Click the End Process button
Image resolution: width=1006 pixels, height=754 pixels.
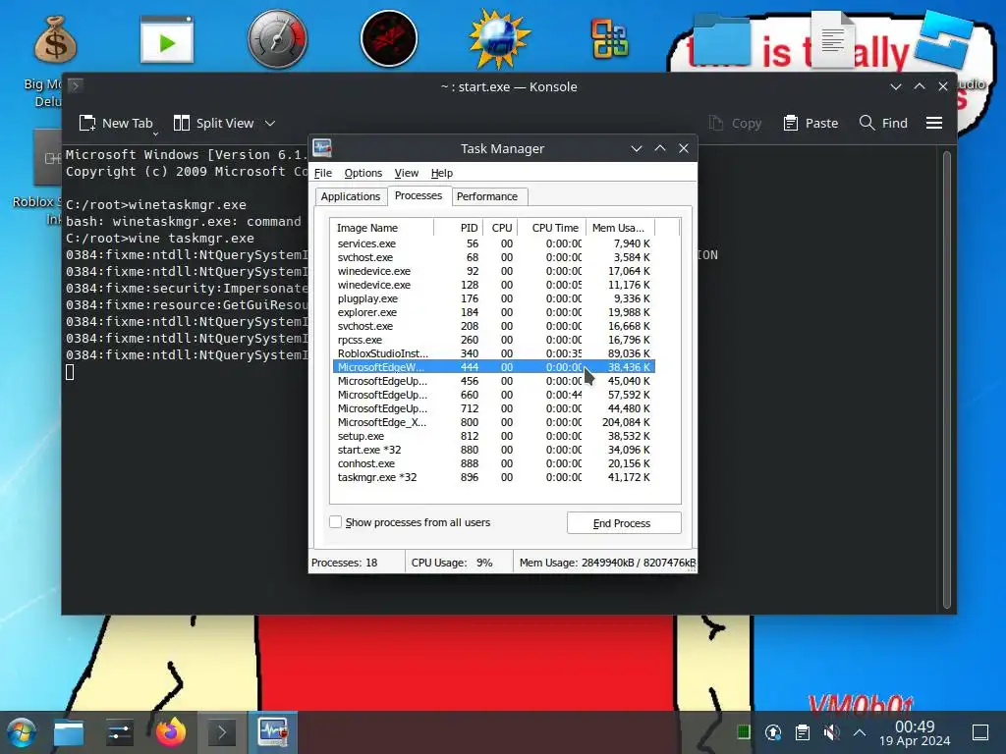pyautogui.click(x=624, y=522)
